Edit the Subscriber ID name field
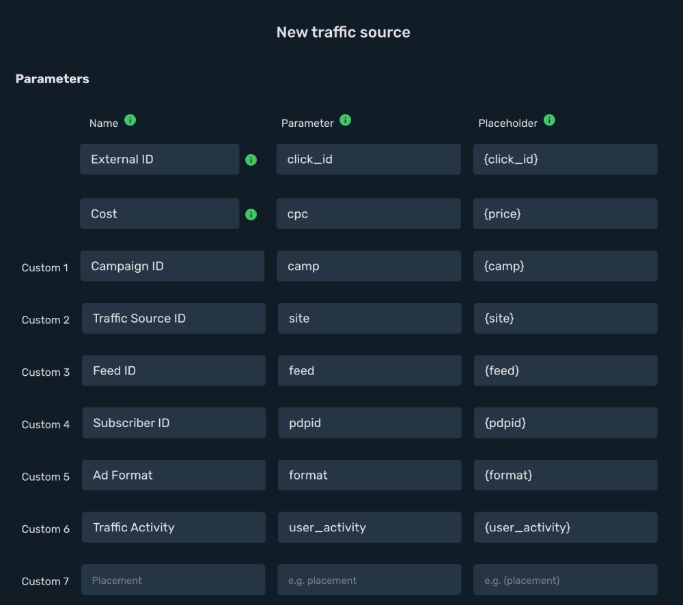 point(174,423)
